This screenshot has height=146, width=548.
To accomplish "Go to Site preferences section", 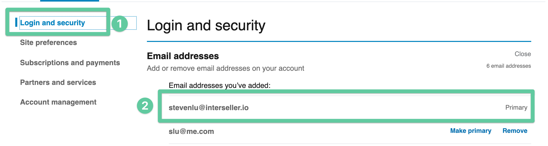I will [48, 42].
